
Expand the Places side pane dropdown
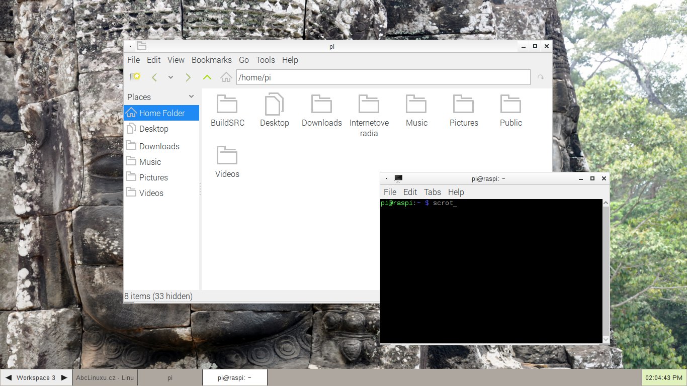191,96
